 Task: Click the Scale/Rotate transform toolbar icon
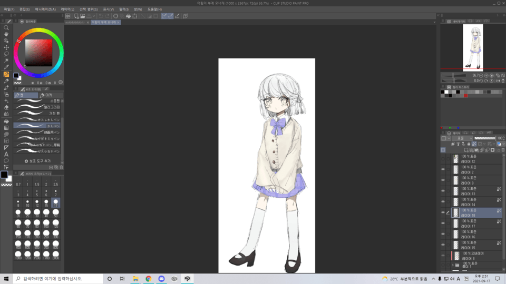(134, 16)
